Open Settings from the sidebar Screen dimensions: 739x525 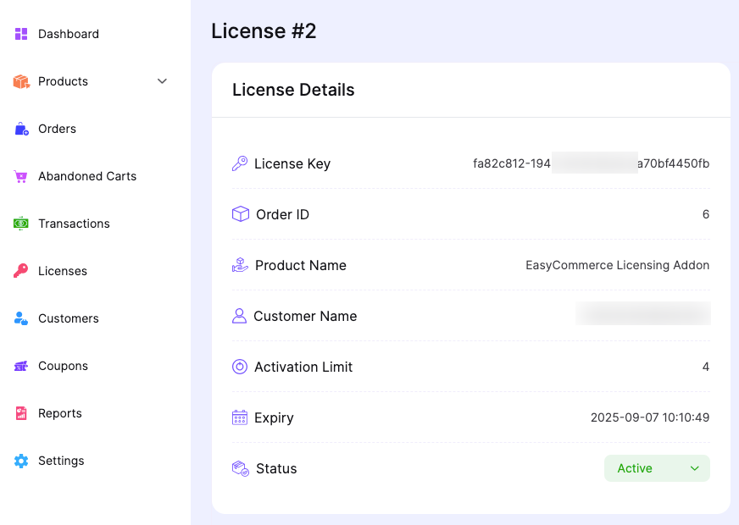(x=61, y=461)
